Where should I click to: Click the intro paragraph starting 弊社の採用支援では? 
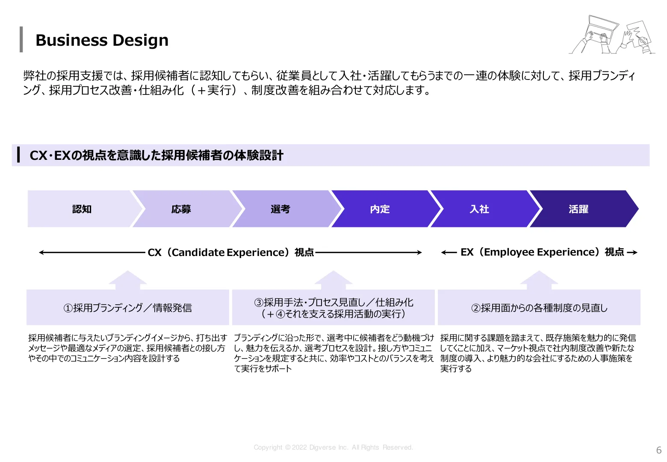click(329, 83)
